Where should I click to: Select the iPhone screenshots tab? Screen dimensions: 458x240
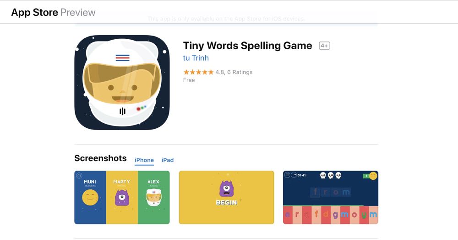pos(144,160)
